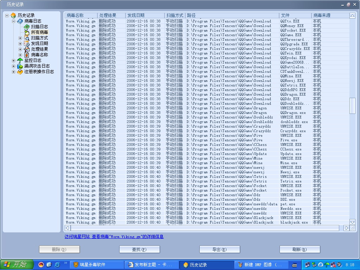The image size is (360, 270).
Task: Click the green bug-book icon for 扫描日志
Action: 27,27
